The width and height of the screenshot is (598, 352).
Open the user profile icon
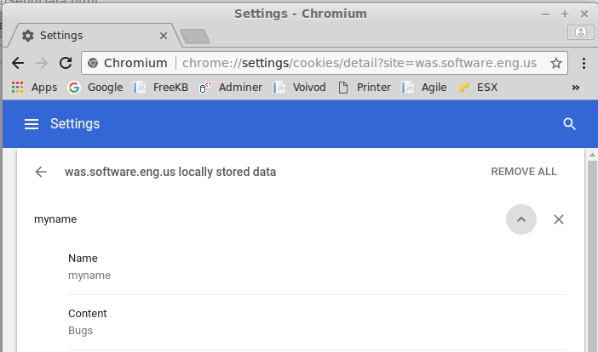[580, 32]
